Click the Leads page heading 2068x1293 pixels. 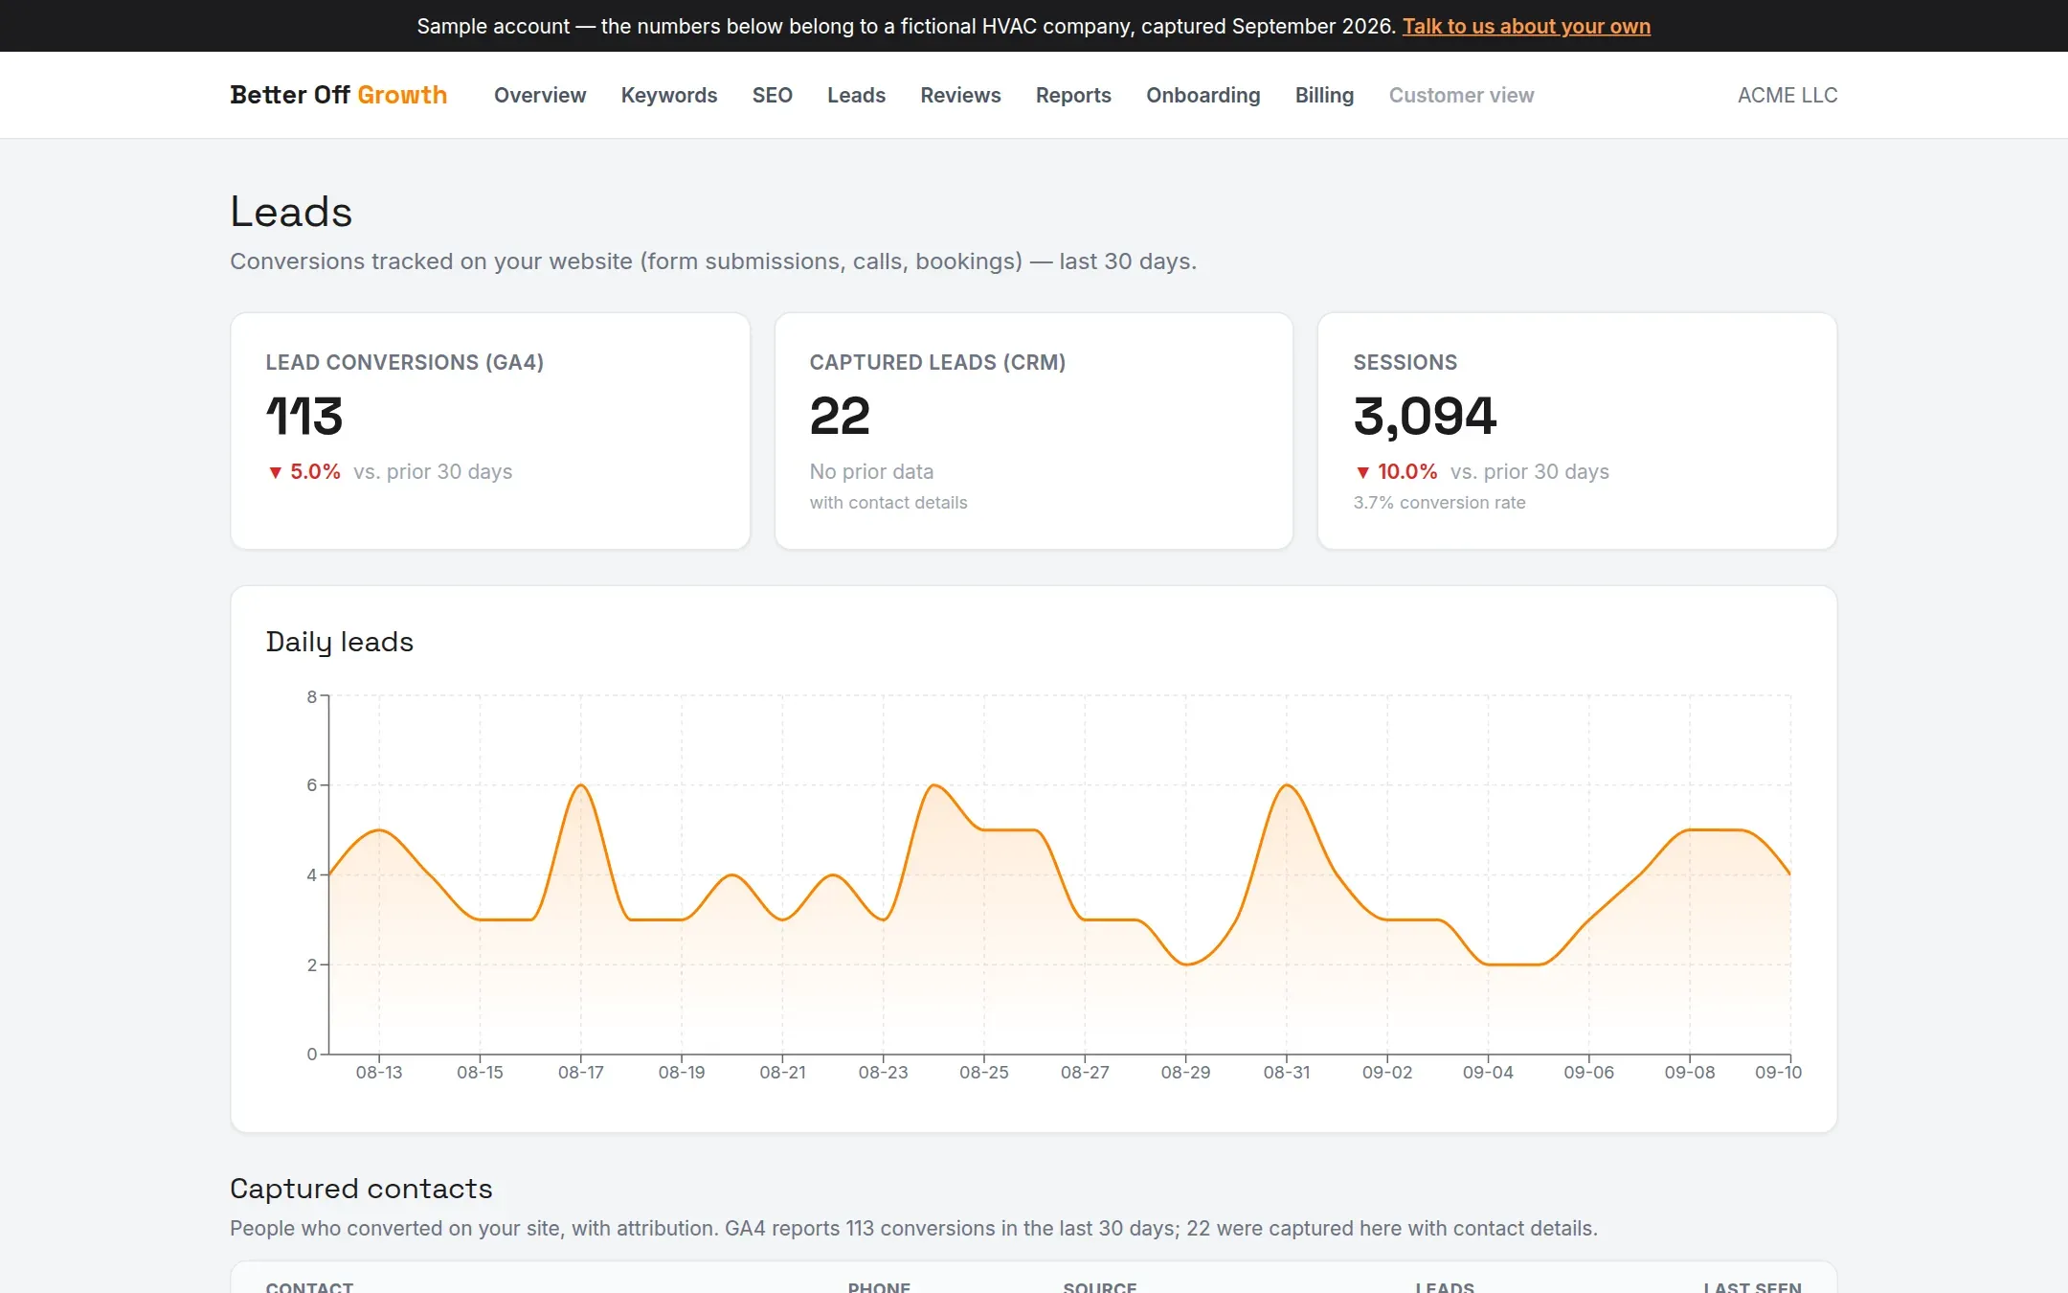pyautogui.click(x=291, y=212)
